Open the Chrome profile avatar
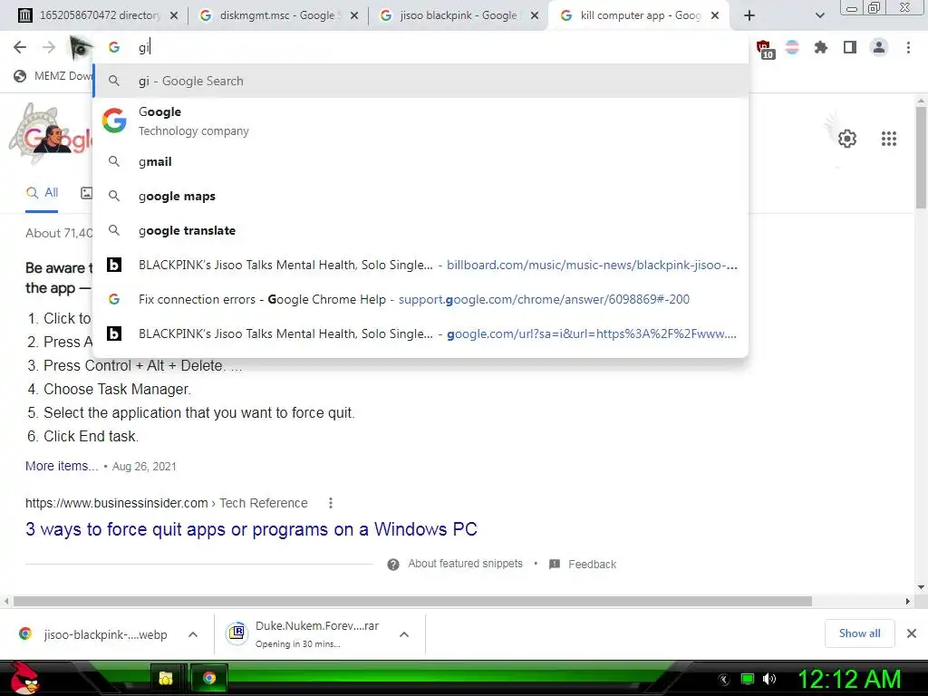The height and width of the screenshot is (696, 928). point(879,47)
